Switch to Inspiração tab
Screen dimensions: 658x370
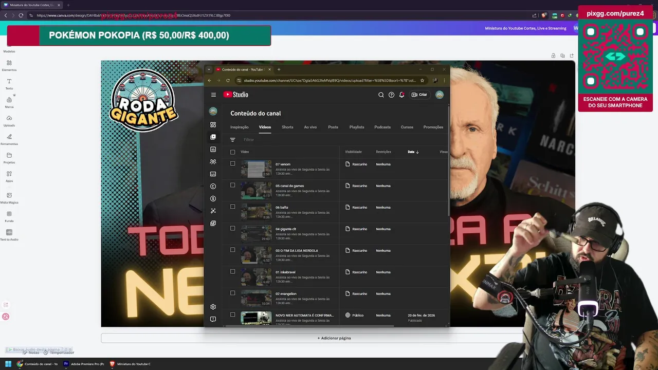coord(240,127)
